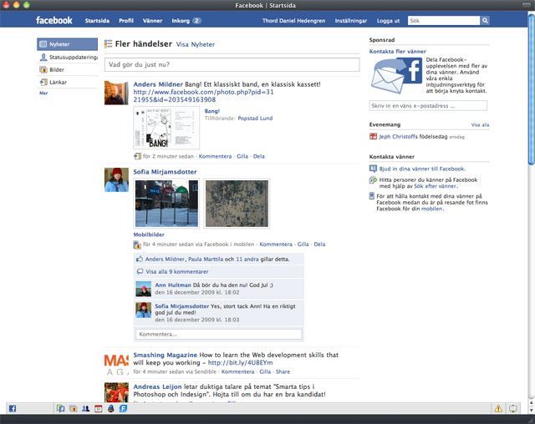
Task: Click the envelope Facebook invite graphic
Action: click(x=396, y=75)
